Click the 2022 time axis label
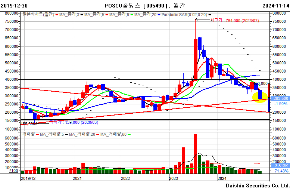Viewport: 290px width, 190px height. tap(125, 178)
